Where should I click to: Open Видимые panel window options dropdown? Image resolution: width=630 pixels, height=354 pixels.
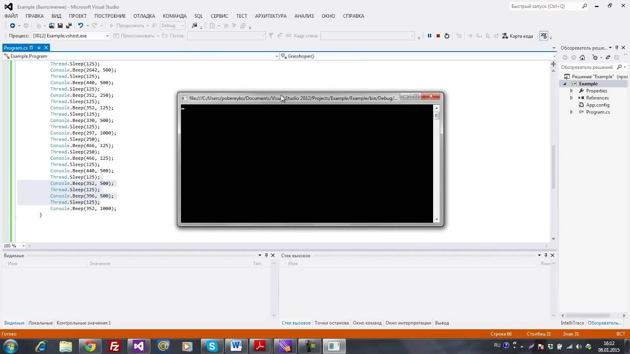(260, 255)
